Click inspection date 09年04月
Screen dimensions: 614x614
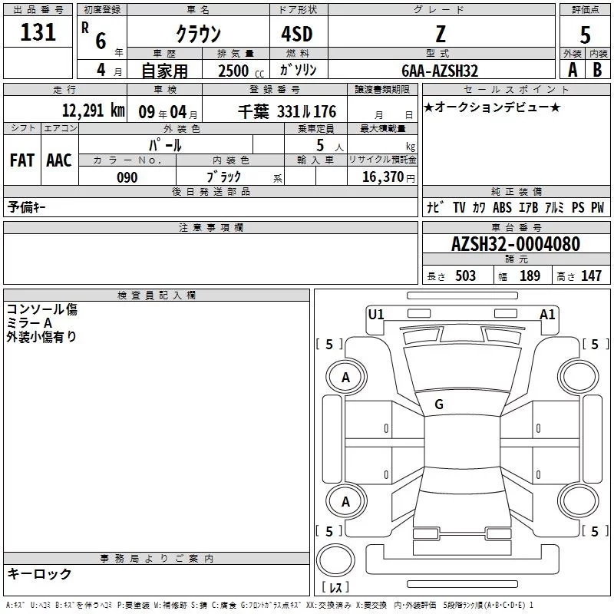[167, 112]
